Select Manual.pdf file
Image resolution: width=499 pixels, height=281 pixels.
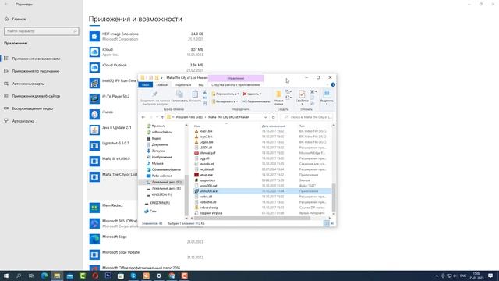coord(207,153)
